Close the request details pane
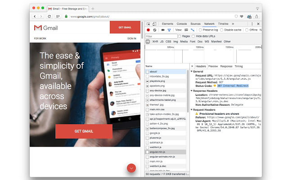288x180 pixels. click(192, 66)
